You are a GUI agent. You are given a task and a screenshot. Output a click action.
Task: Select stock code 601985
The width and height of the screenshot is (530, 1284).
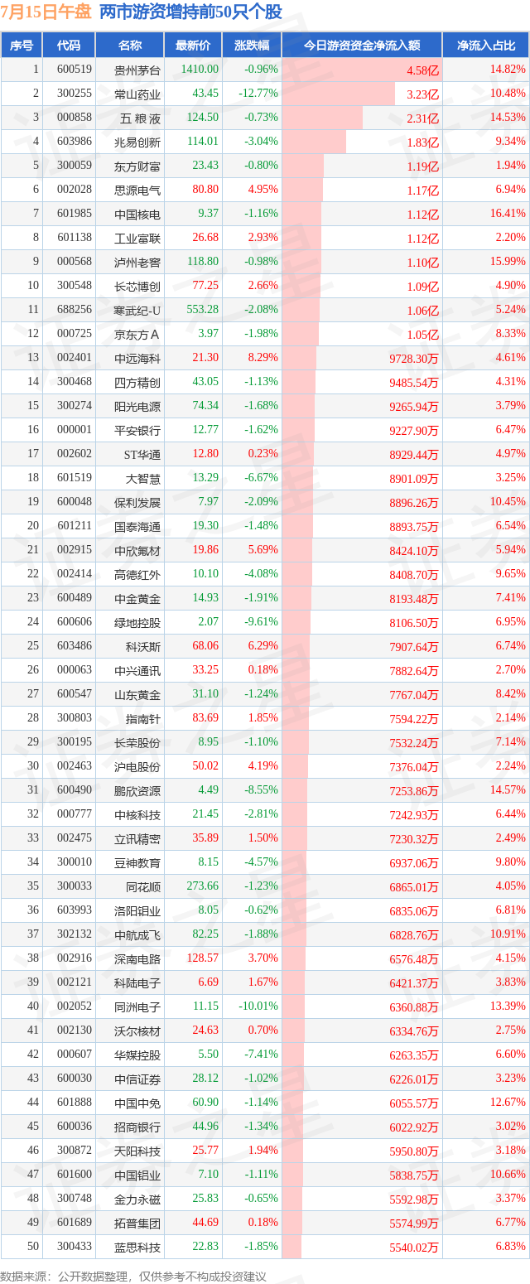pos(75,214)
